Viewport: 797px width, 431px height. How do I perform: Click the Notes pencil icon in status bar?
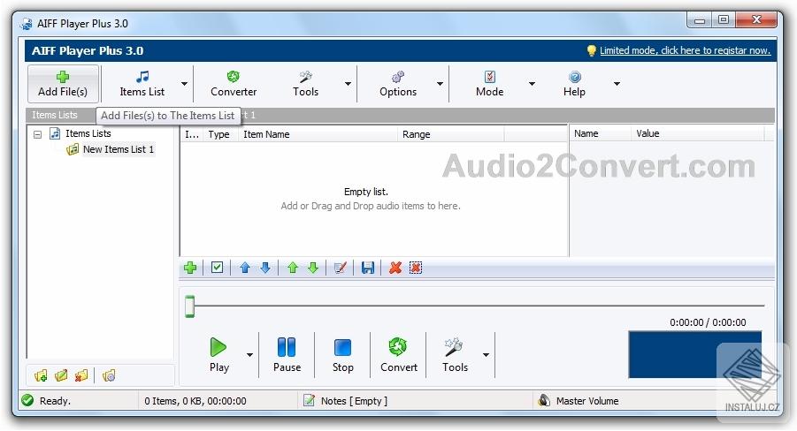click(309, 401)
